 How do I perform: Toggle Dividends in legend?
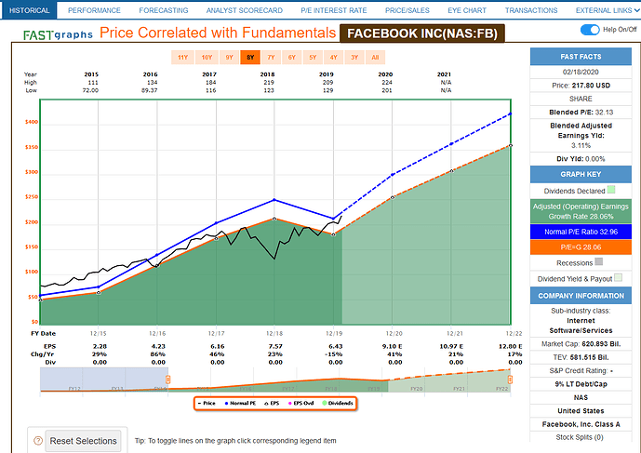point(338,403)
